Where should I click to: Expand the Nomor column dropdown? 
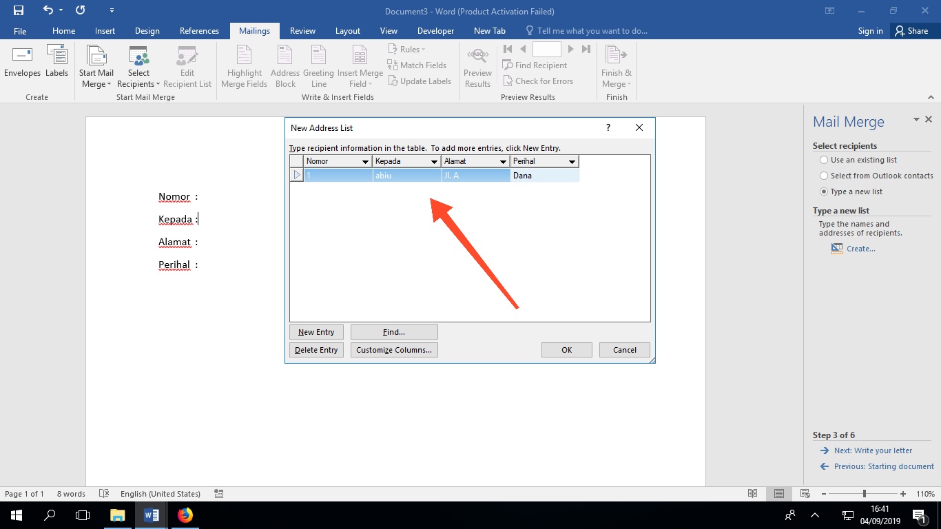tap(365, 162)
